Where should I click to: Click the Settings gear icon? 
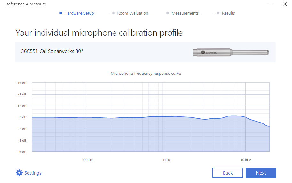pos(19,173)
